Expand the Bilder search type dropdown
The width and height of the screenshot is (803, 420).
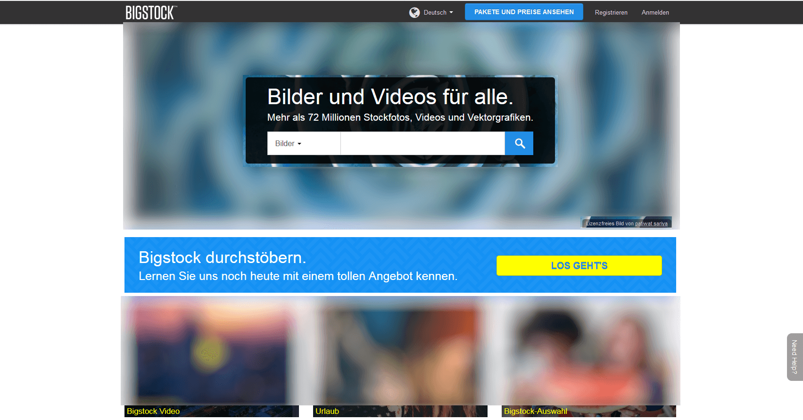[304, 143]
